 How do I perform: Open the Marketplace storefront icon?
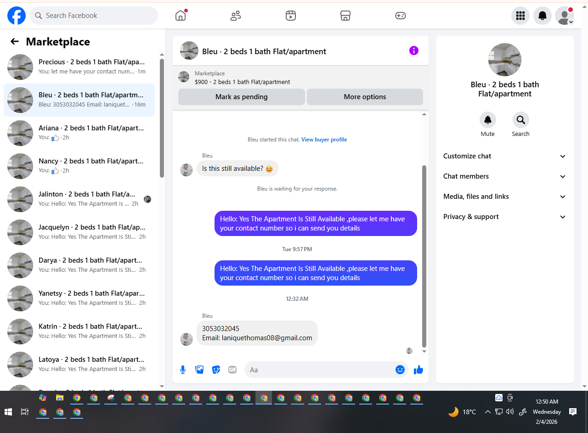pos(345,16)
